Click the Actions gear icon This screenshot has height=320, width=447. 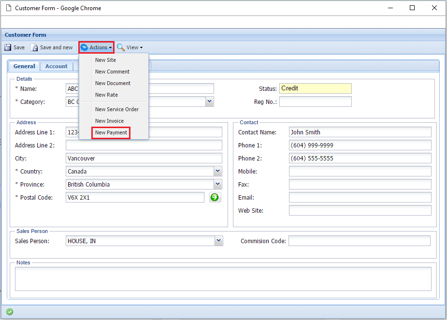tap(84, 47)
